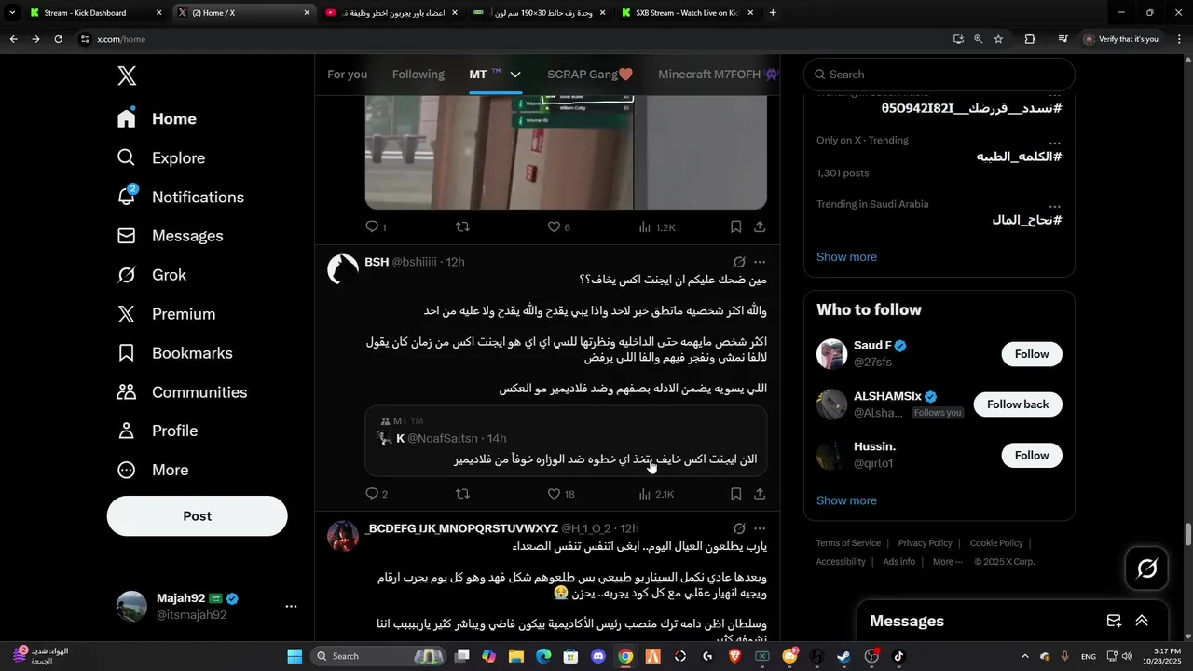Bookmark the video post
The height and width of the screenshot is (671, 1193).
point(735,226)
